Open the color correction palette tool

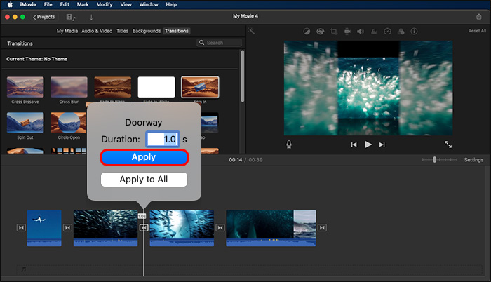click(x=321, y=32)
